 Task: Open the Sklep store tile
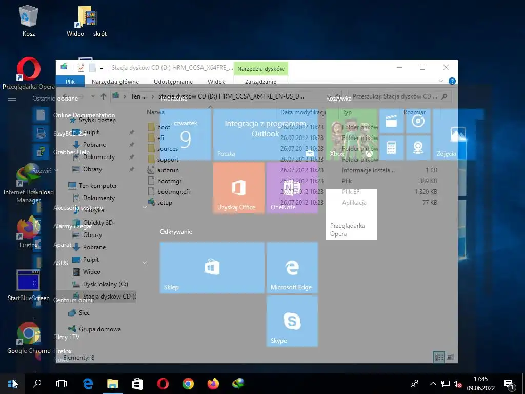click(x=212, y=268)
